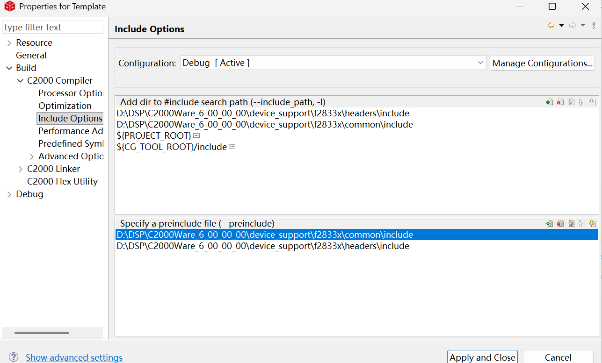Collapse the C2000 Compiler node

[x=20, y=81]
